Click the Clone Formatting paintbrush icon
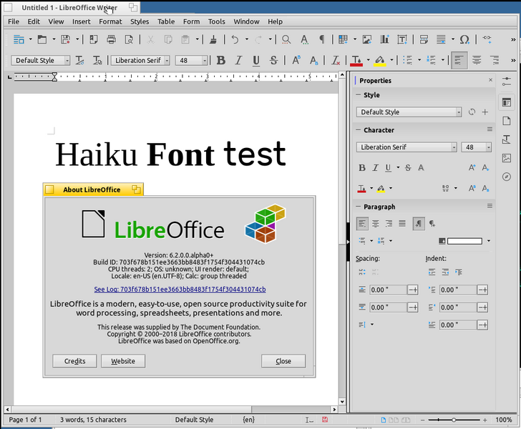 pos(213,39)
